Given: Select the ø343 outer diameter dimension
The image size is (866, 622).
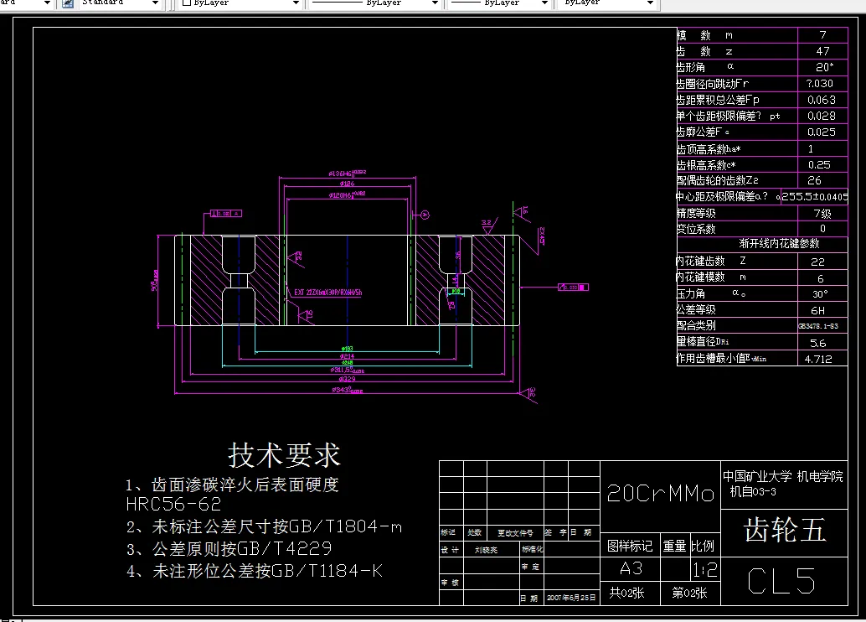Looking at the screenshot, I should pos(348,390).
